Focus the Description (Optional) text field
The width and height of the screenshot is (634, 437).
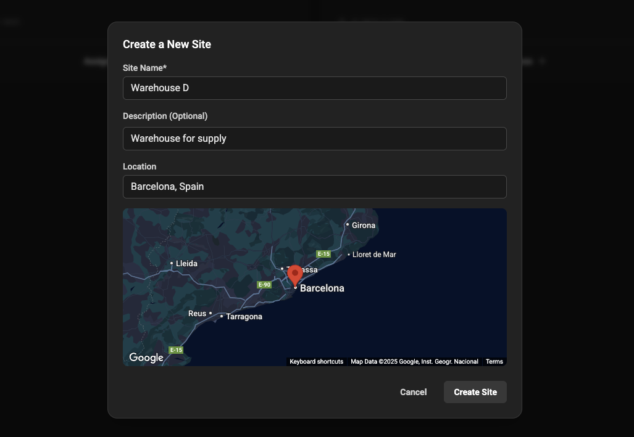pos(315,138)
